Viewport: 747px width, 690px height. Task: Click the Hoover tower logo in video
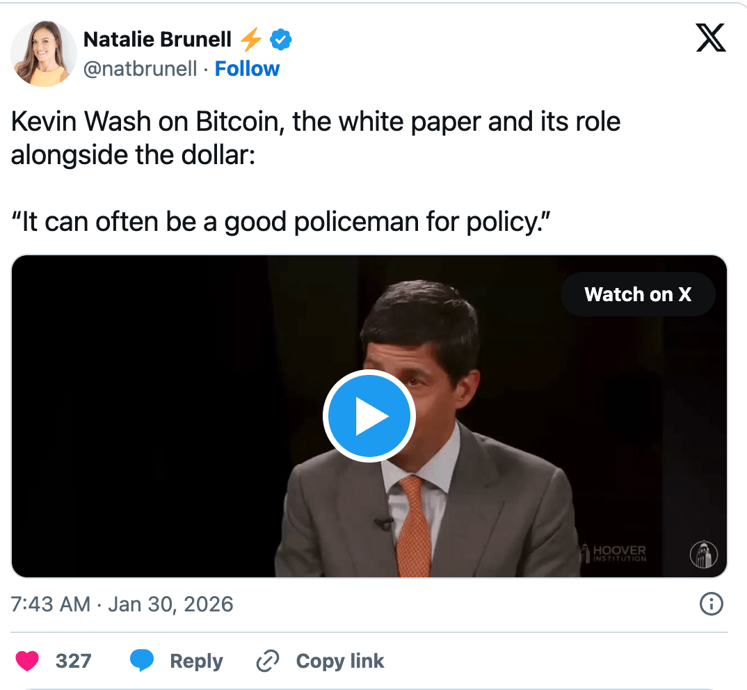click(x=703, y=554)
